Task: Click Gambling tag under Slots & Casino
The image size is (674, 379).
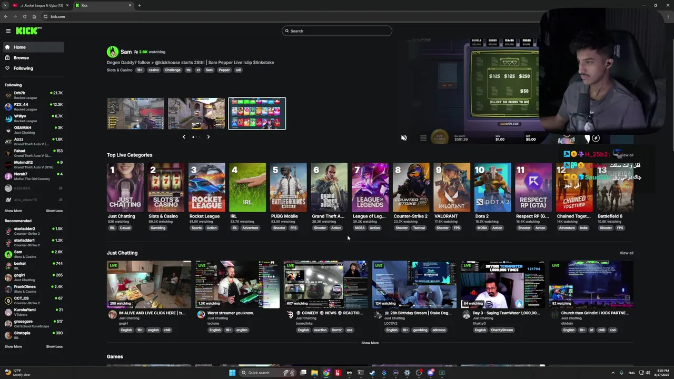Action: click(157, 228)
